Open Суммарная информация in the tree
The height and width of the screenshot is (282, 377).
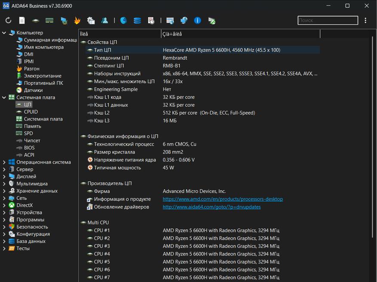pos(47,40)
